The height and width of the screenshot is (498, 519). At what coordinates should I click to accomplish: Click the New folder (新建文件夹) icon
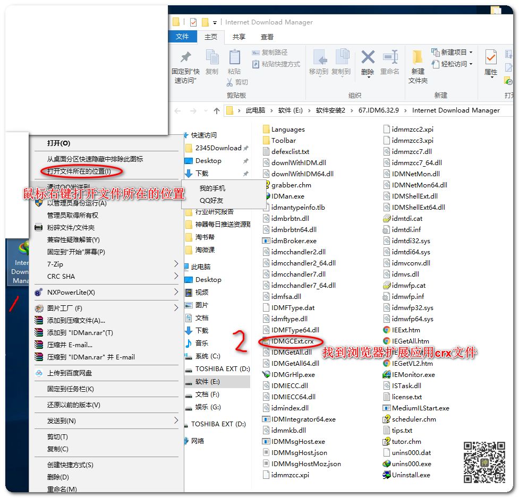click(x=418, y=57)
